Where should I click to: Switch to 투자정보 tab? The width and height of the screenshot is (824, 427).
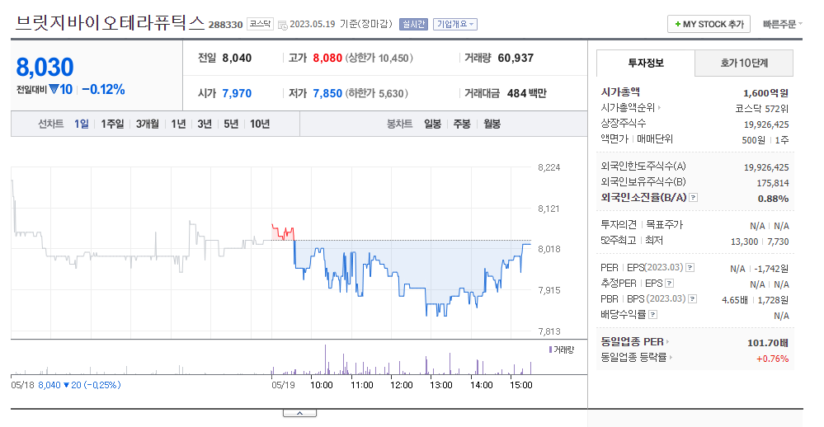[645, 63]
